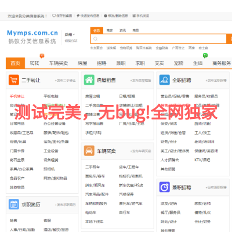Open the 转转 navigation tab
The height and width of the screenshot is (232, 232).
click(35, 63)
